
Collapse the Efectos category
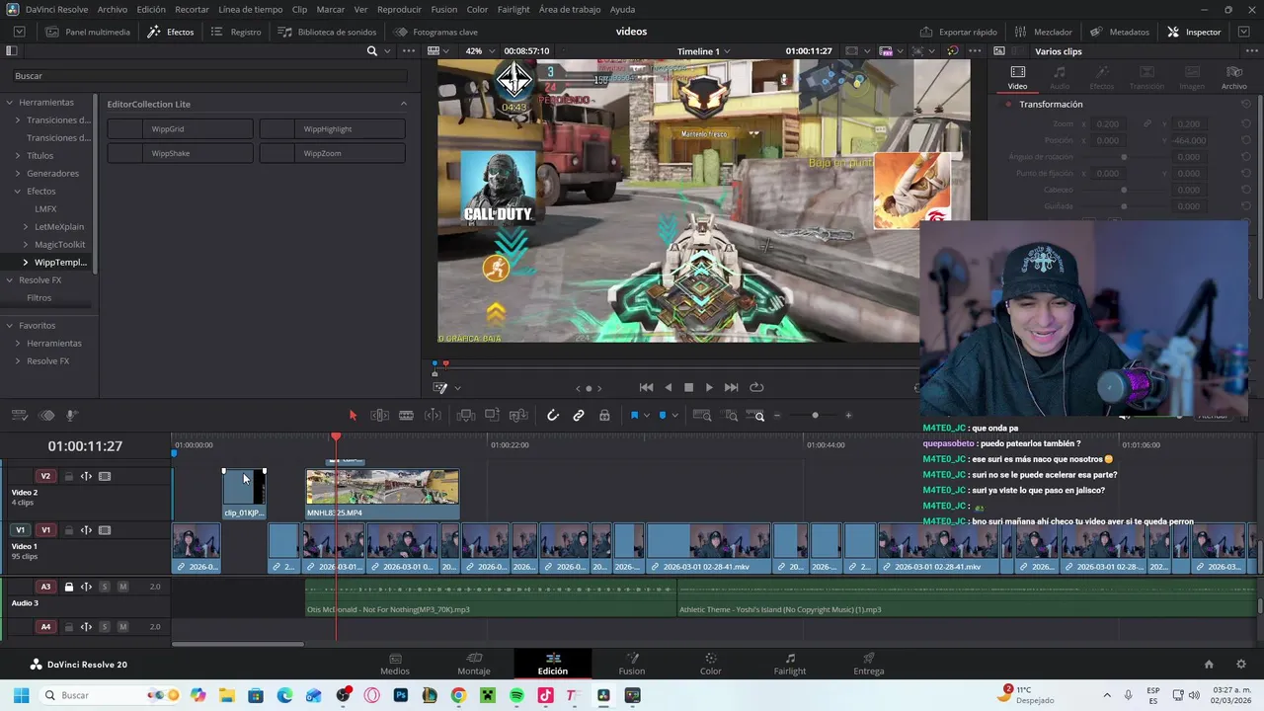[x=17, y=192]
